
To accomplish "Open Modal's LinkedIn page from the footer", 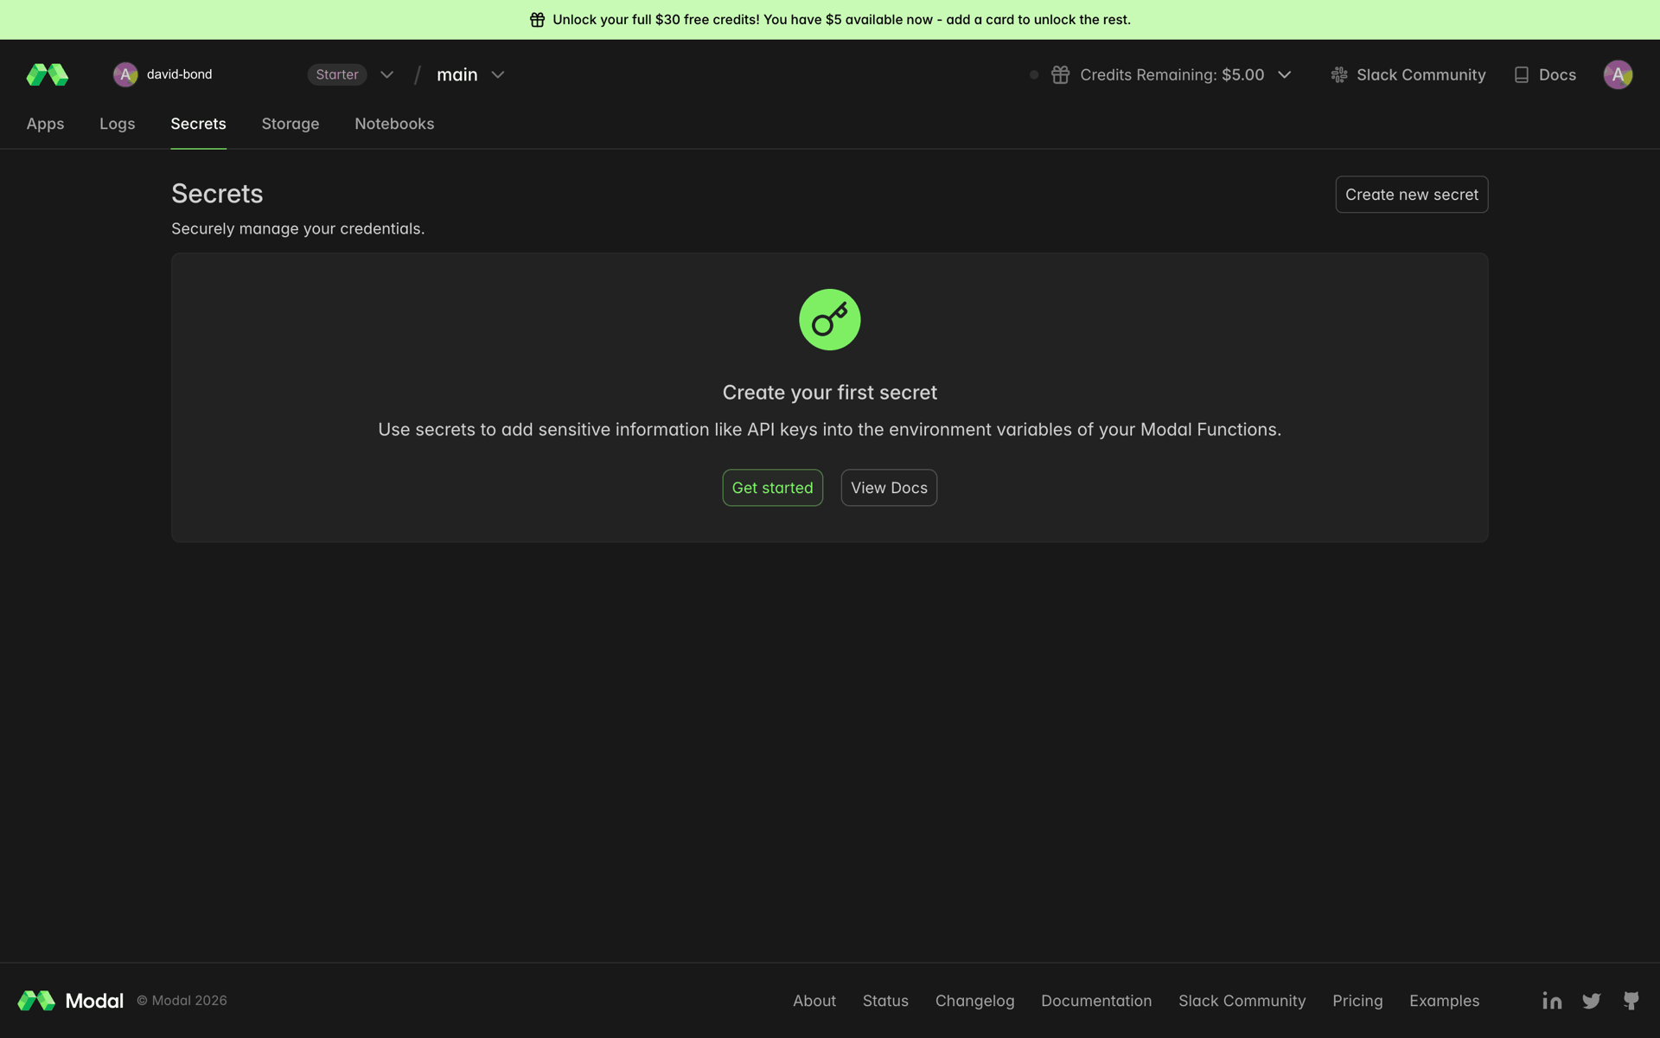I will coord(1552,1001).
